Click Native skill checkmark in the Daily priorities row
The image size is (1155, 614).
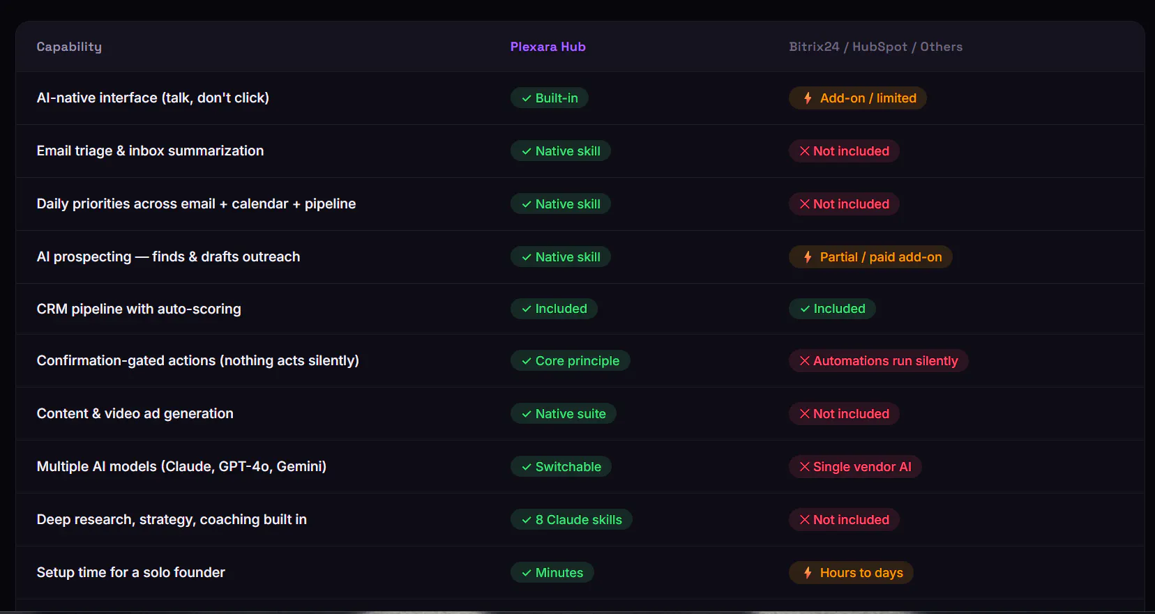[527, 204]
